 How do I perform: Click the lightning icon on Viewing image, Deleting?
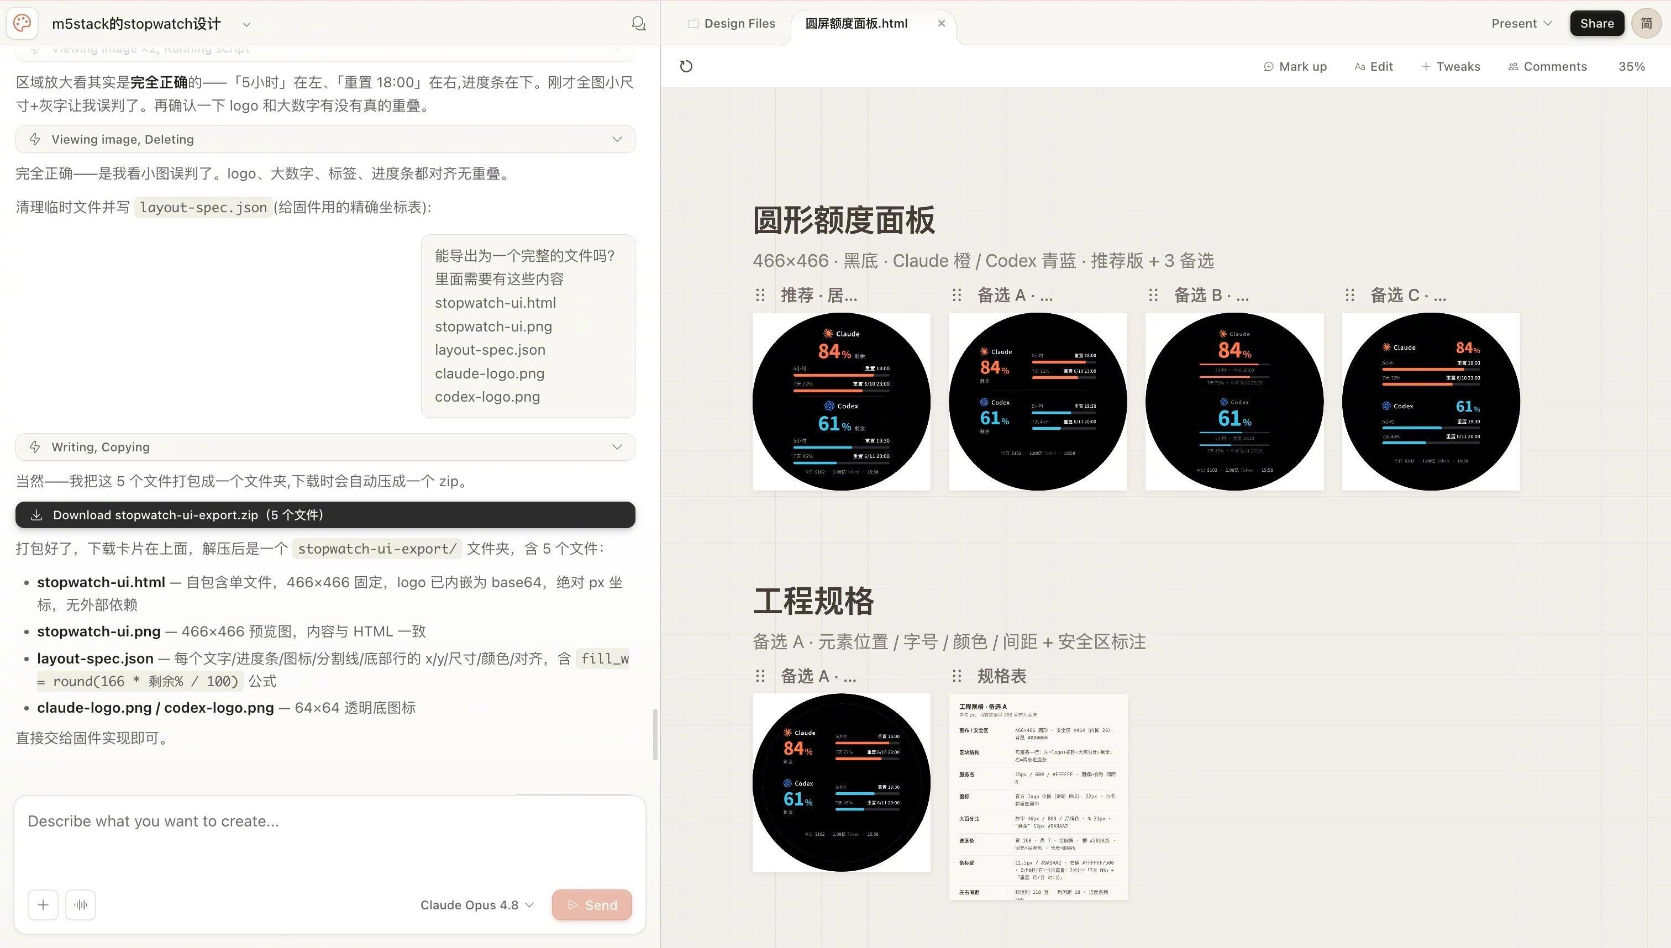click(x=35, y=139)
